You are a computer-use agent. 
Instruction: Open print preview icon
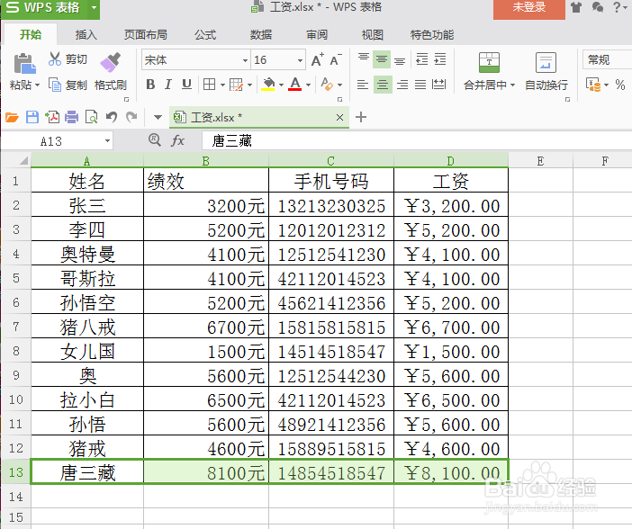tap(92, 117)
